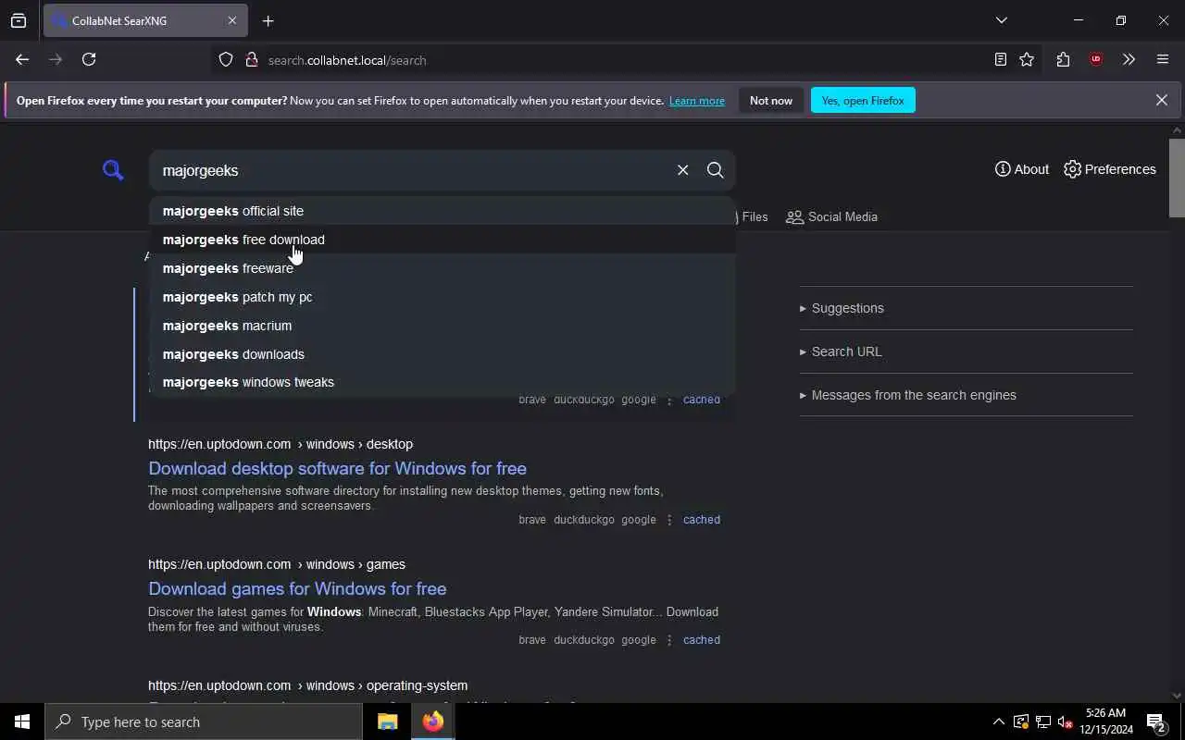
Task: Open cached link for games result
Action: coord(702,640)
